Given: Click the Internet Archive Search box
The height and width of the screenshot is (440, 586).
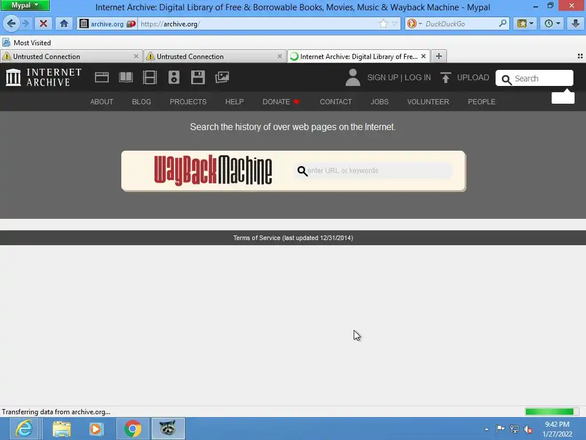Looking at the screenshot, I should [x=534, y=78].
